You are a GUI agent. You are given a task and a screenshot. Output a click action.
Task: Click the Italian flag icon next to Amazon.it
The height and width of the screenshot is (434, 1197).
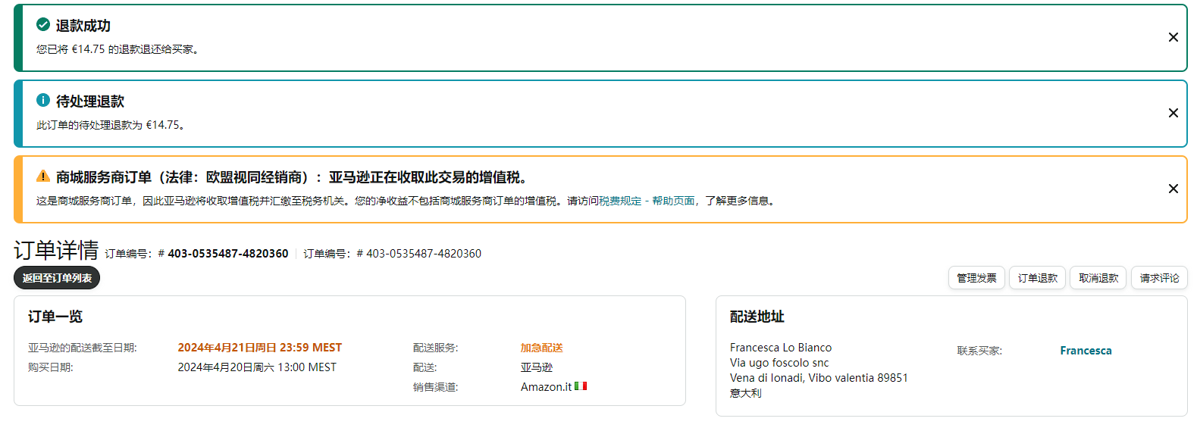(581, 386)
